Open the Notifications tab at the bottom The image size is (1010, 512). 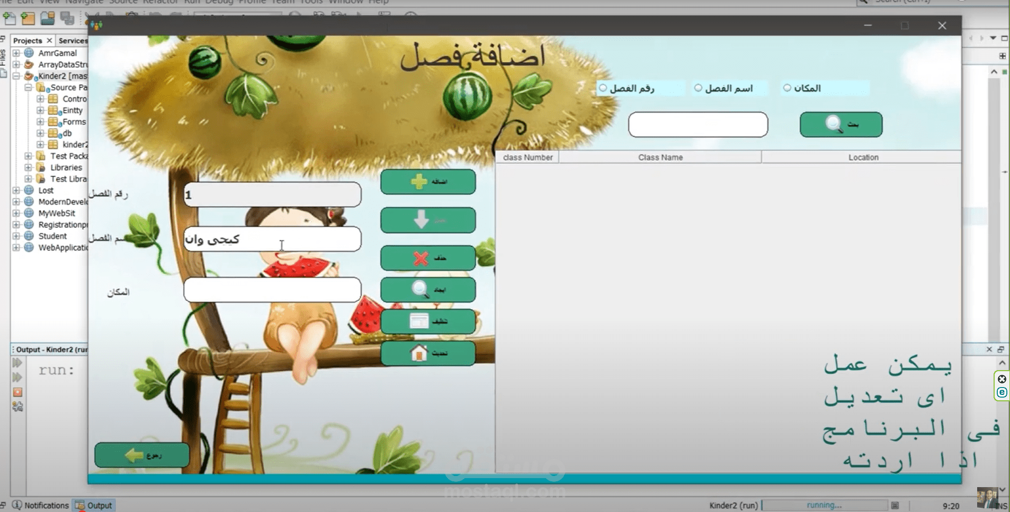click(41, 506)
